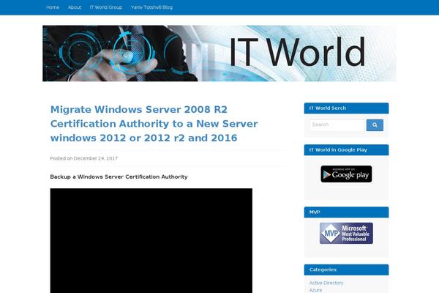439x293 pixels.
Task: Go to the About page
Action: point(75,7)
